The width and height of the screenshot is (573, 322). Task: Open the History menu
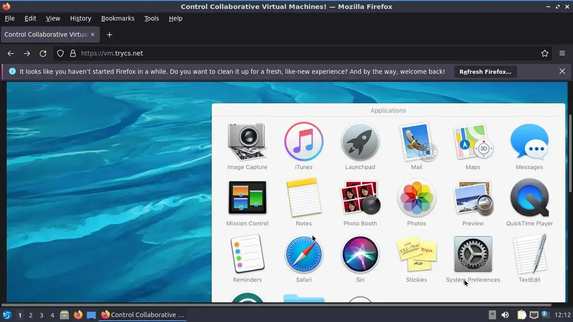(81, 18)
